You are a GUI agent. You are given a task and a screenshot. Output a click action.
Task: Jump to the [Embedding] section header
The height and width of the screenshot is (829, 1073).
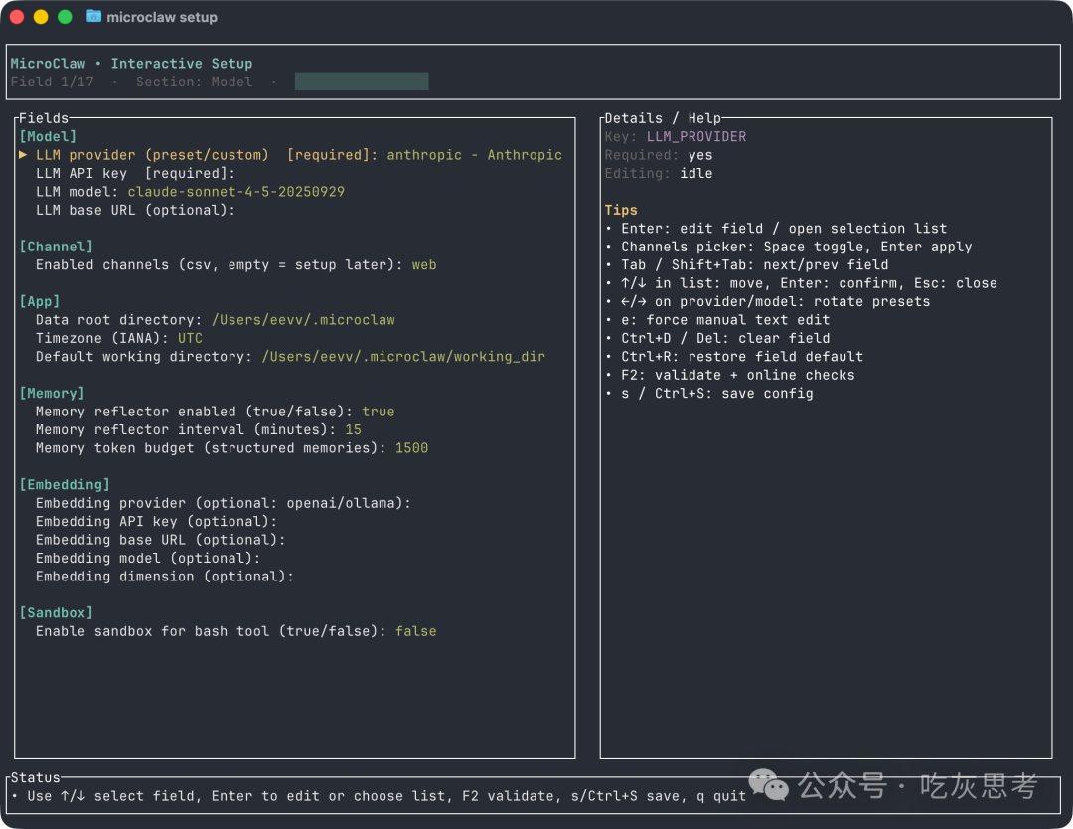65,485
